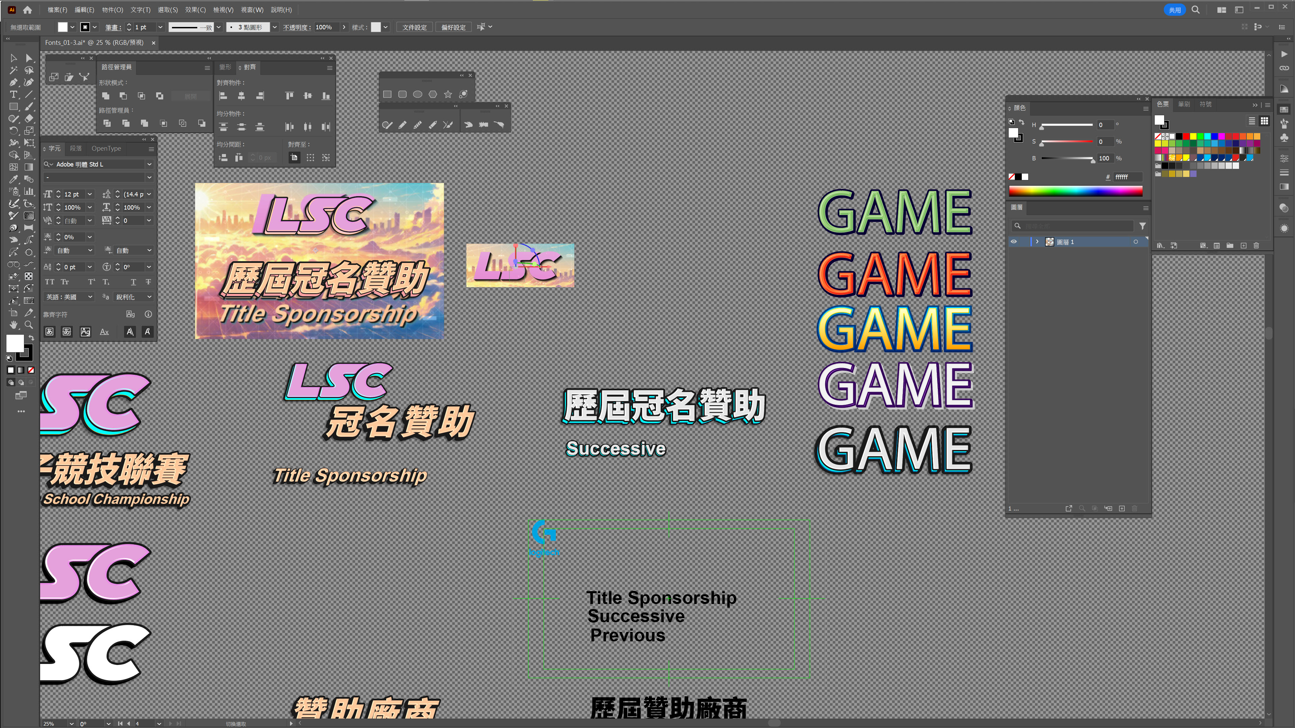Open the Adobe 明體 Std L font dropdown
Screen dimensions: 1295x728
click(x=149, y=164)
